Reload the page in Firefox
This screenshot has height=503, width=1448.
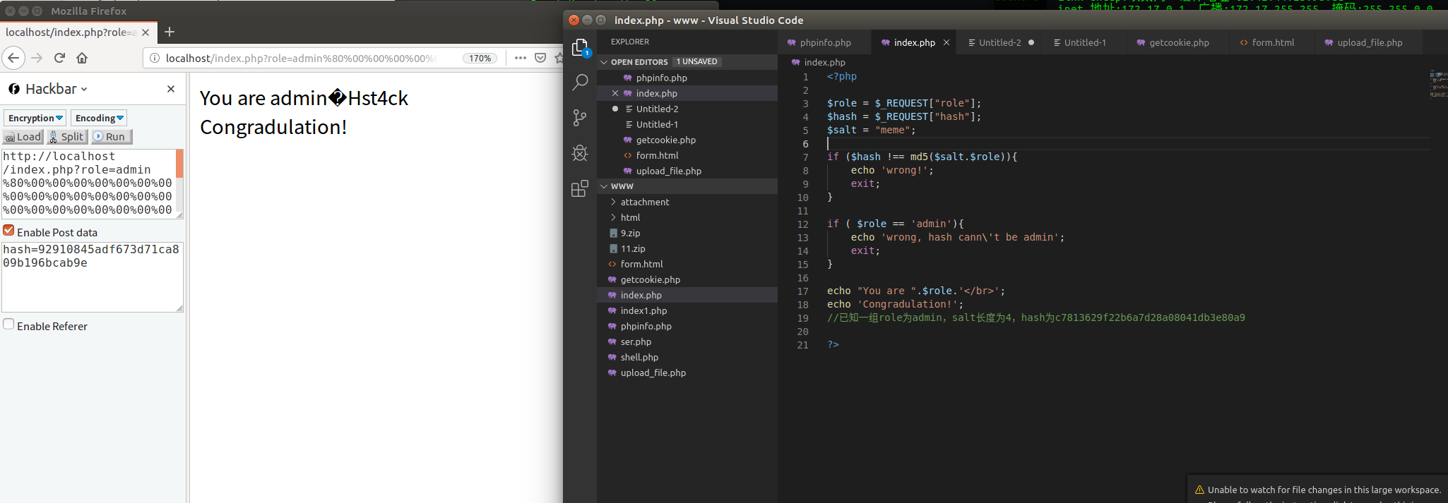tap(59, 58)
